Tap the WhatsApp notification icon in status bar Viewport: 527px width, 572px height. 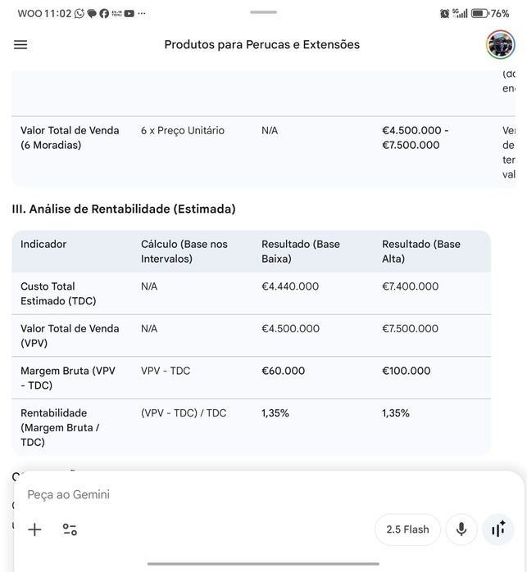pos(80,14)
